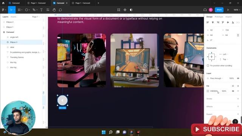Viewport: 242px width, 136px height.
Task: Add a new fill with plus
Action: point(238,86)
